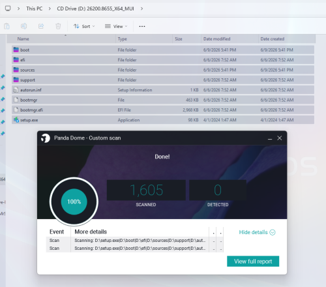Click the Panda Dome logo icon
Viewport: 326px width, 287px height.
tap(46, 138)
